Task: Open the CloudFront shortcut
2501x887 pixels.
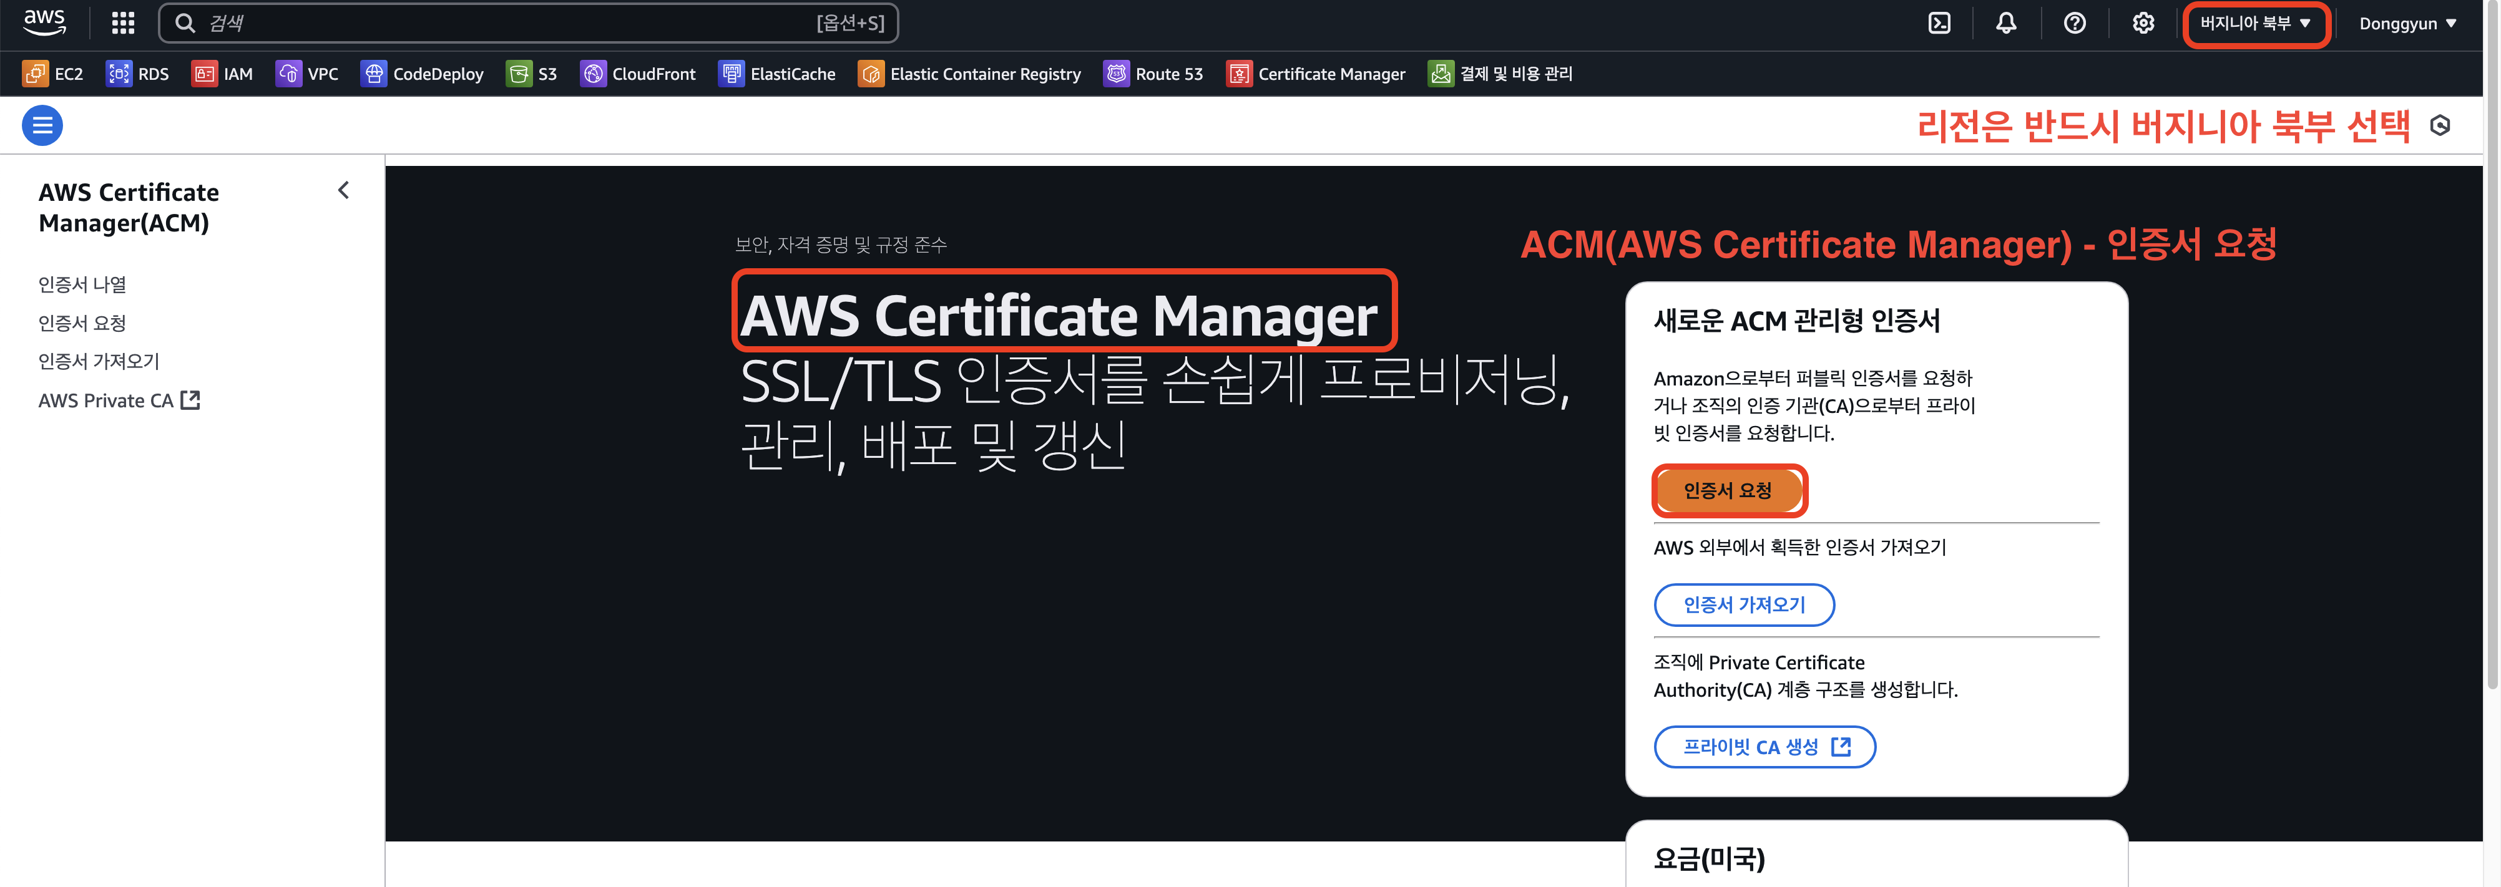Action: (x=637, y=74)
